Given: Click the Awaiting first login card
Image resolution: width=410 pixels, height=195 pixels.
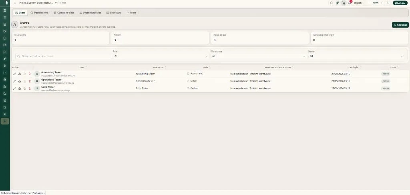Looking at the screenshot, I should (360, 38).
